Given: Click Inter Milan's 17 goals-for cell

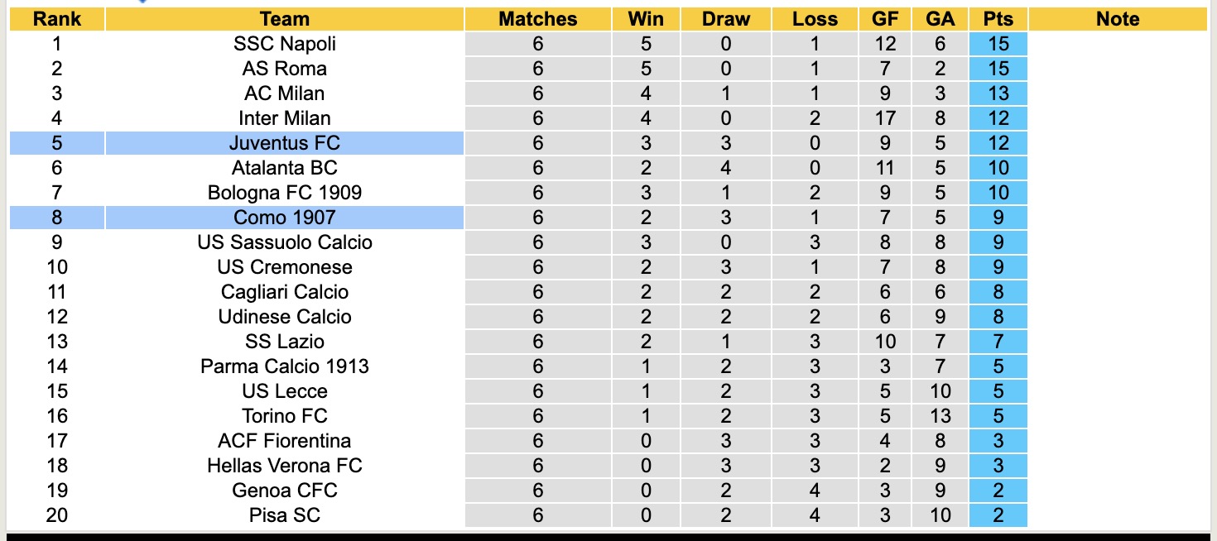Looking at the screenshot, I should pos(885,118).
